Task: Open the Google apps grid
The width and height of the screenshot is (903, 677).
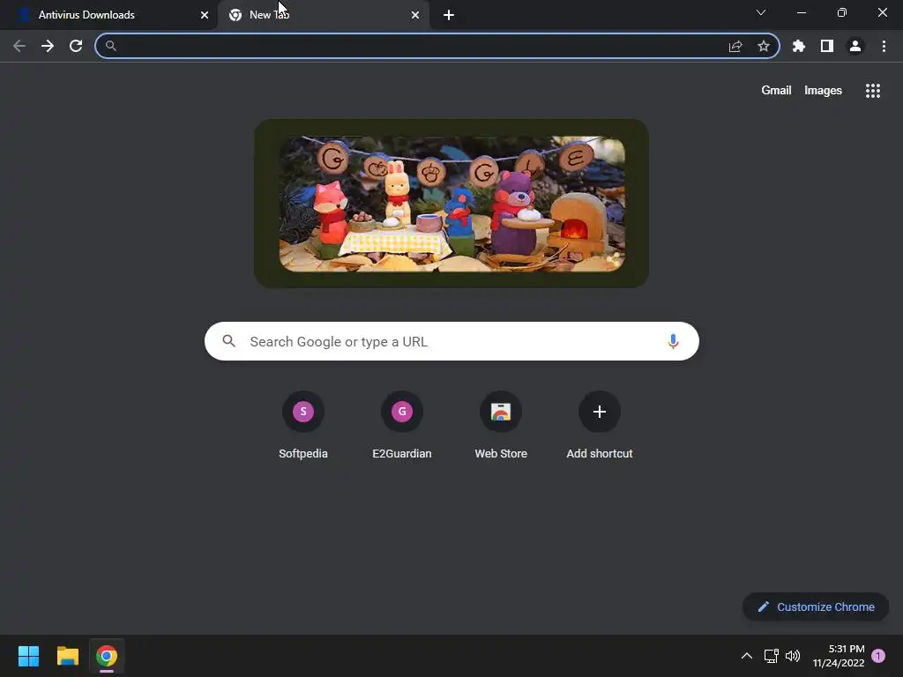Action: (873, 91)
